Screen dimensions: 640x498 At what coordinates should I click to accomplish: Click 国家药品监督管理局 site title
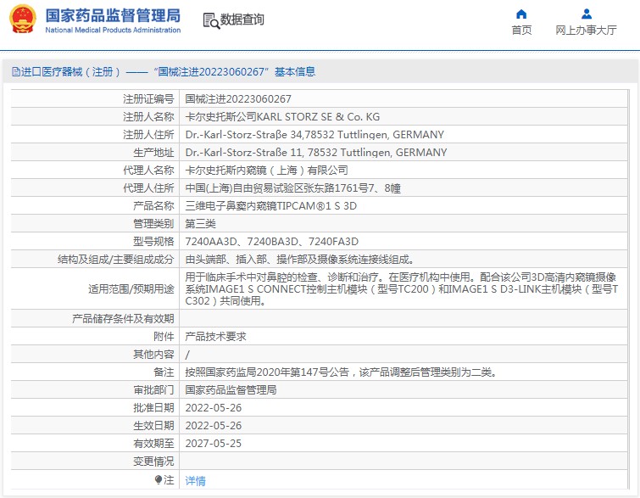[x=113, y=15]
